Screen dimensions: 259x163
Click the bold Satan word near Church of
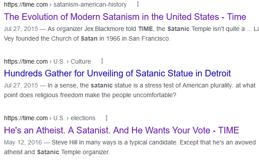click(89, 38)
